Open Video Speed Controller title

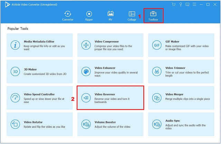(x=39, y=94)
